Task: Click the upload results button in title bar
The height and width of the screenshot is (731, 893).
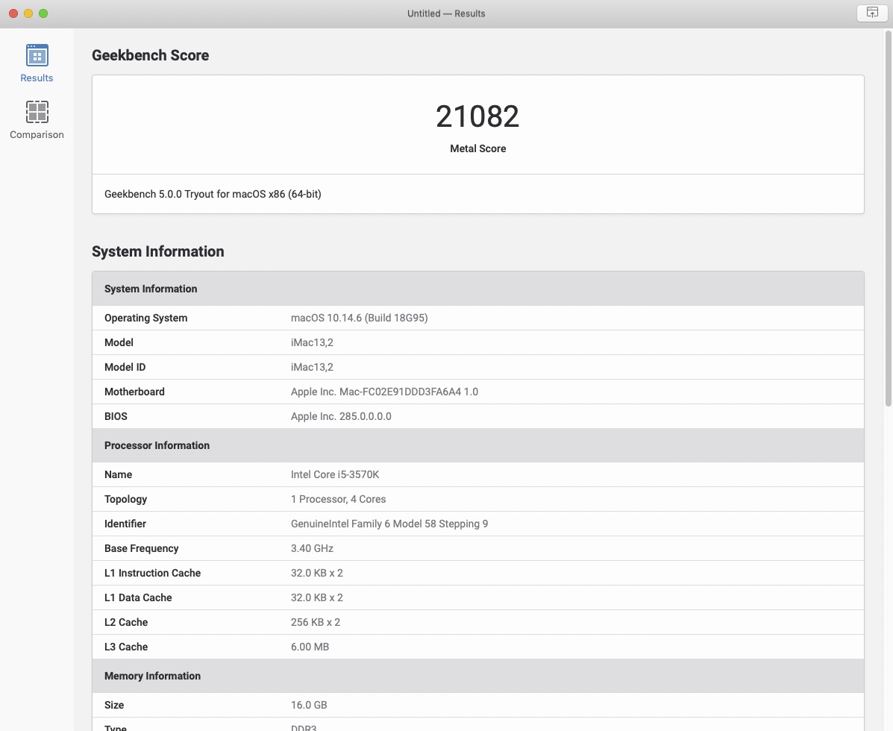Action: [871, 13]
